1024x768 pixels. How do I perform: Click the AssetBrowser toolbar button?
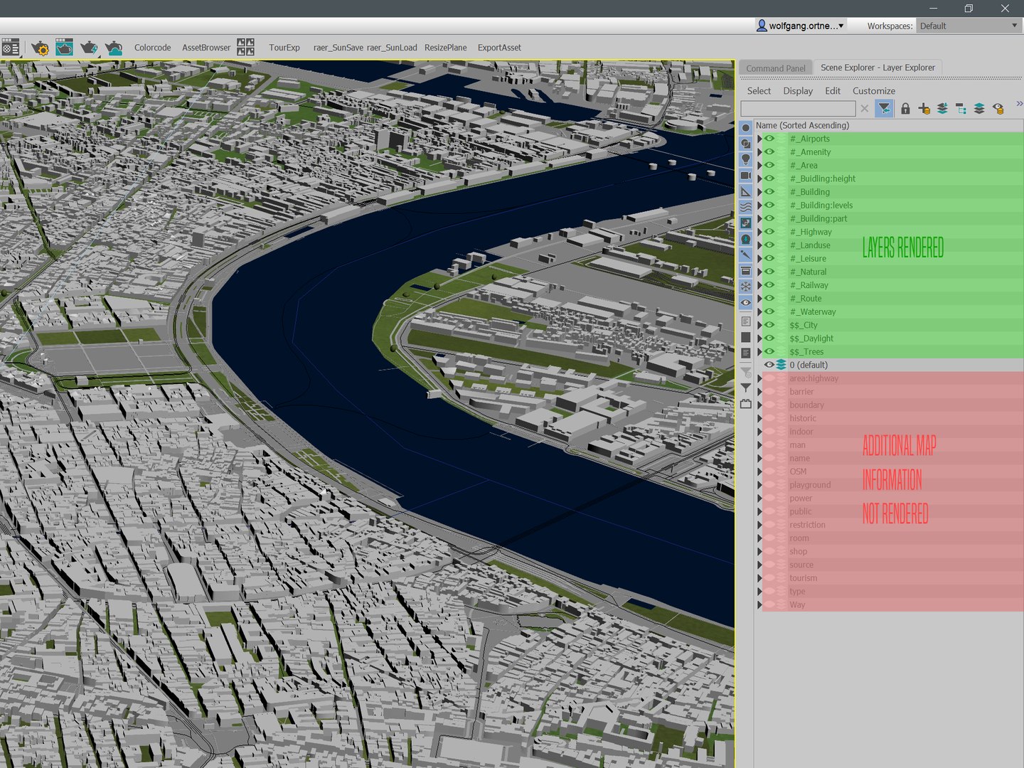pos(206,48)
